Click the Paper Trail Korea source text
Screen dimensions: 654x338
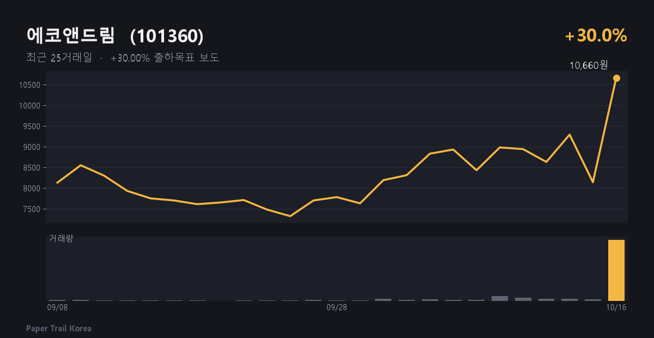59,329
